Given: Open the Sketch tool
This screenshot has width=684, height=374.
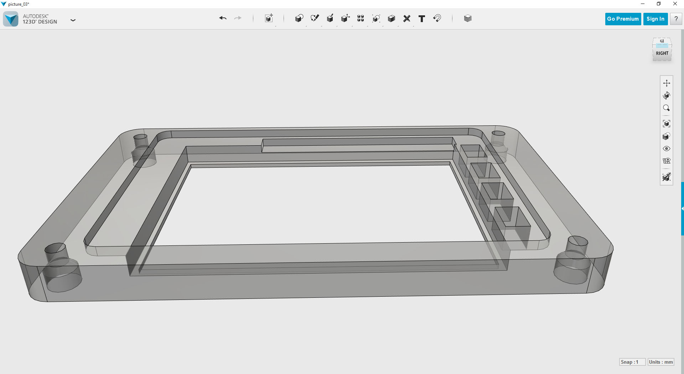Looking at the screenshot, I should tap(315, 18).
